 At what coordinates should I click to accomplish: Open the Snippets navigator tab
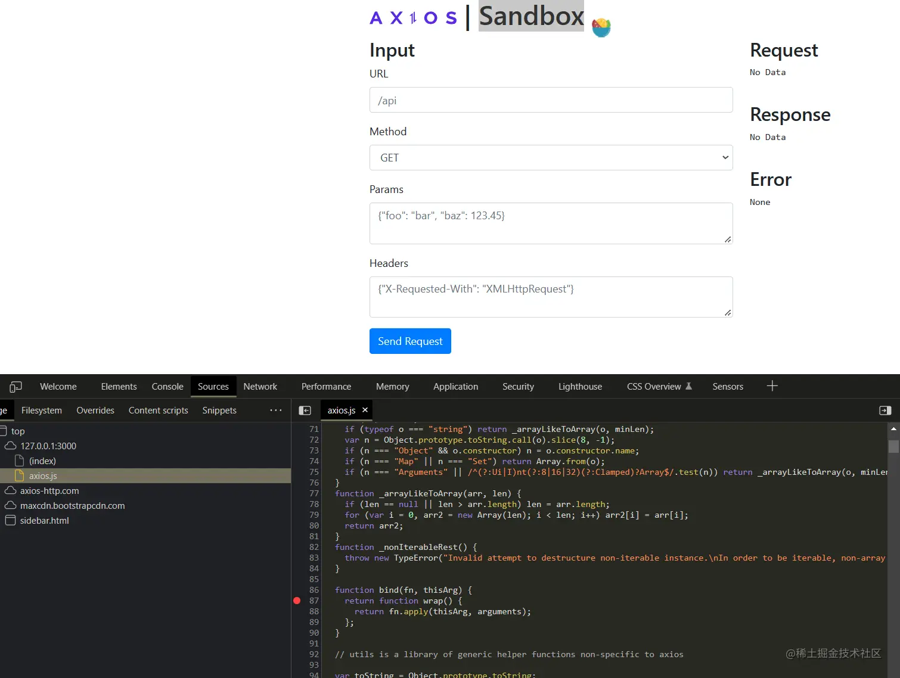[219, 410]
